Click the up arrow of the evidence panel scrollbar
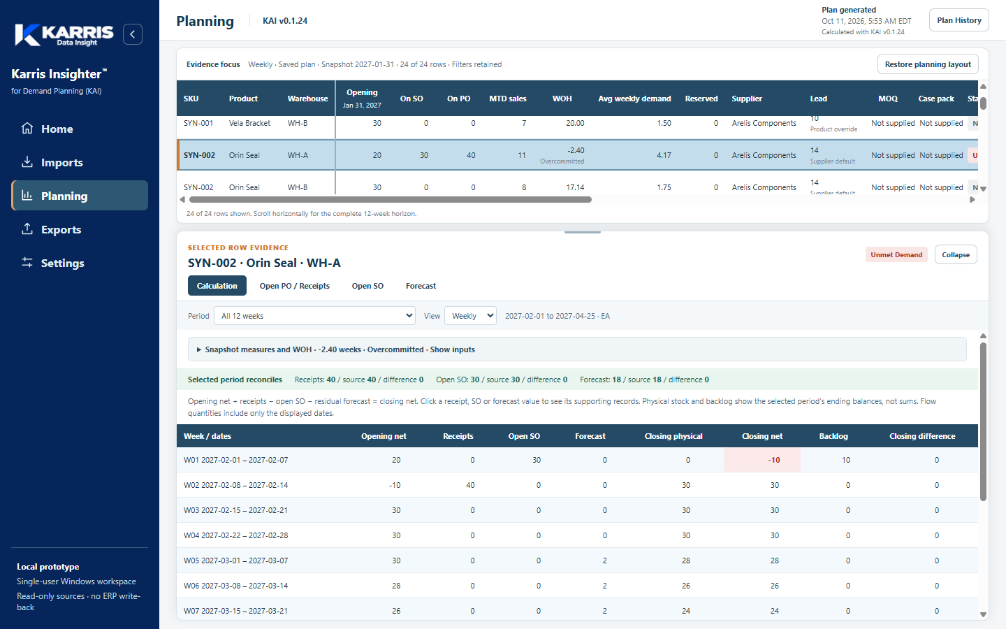Viewport: 1006px width, 629px height. (983, 336)
